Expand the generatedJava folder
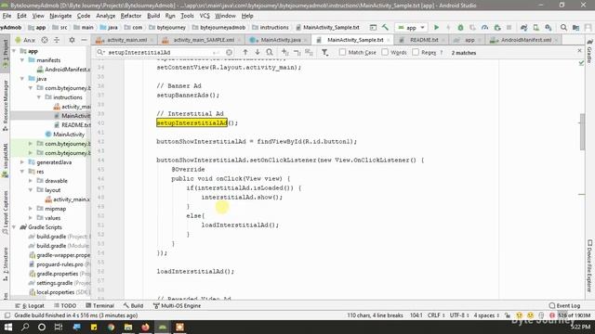Image resolution: width=595 pixels, height=334 pixels. (22, 162)
